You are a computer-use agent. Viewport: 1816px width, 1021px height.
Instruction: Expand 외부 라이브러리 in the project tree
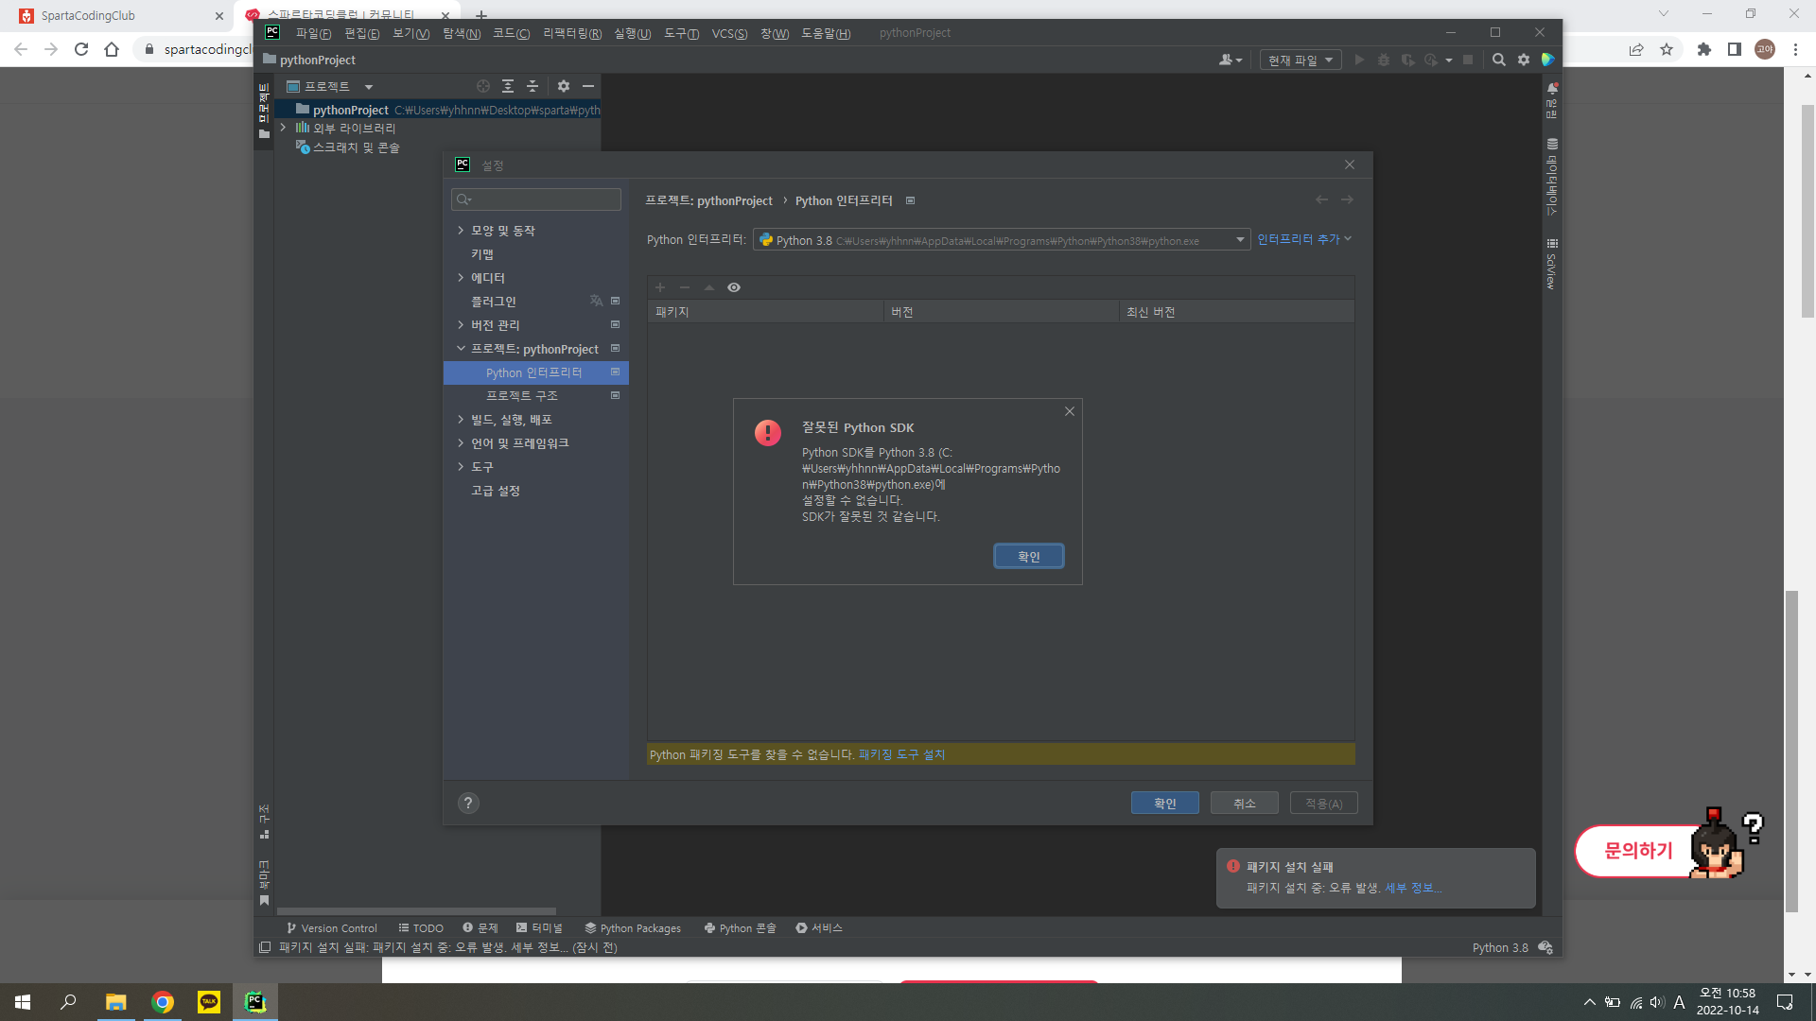[283, 128]
